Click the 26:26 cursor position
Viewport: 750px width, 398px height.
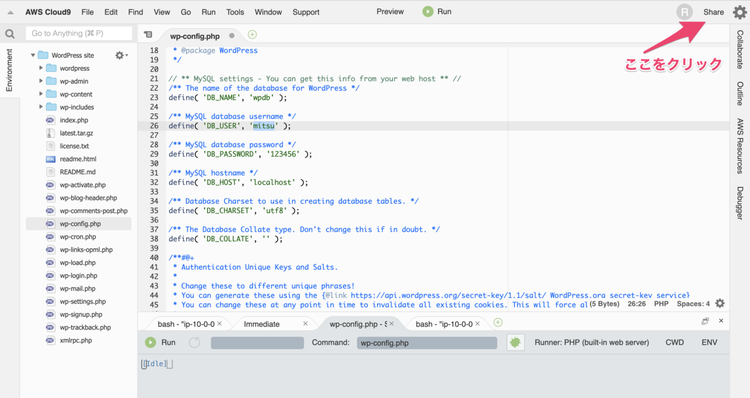click(637, 304)
